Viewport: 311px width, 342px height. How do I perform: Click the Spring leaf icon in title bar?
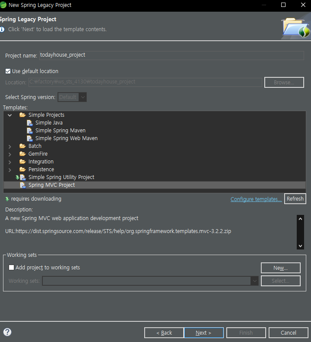click(x=3, y=5)
